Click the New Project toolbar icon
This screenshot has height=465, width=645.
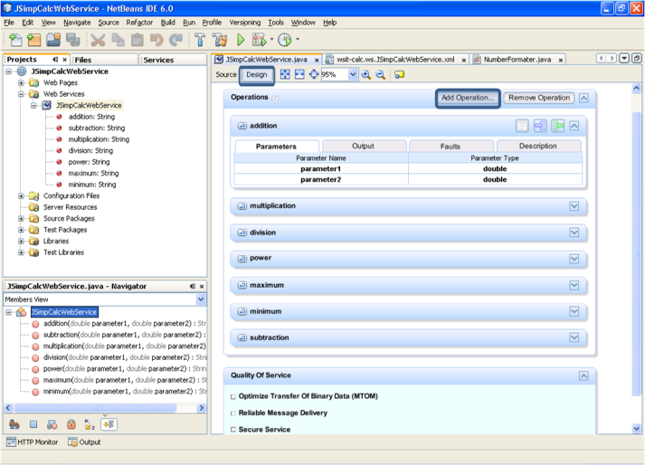[33, 40]
